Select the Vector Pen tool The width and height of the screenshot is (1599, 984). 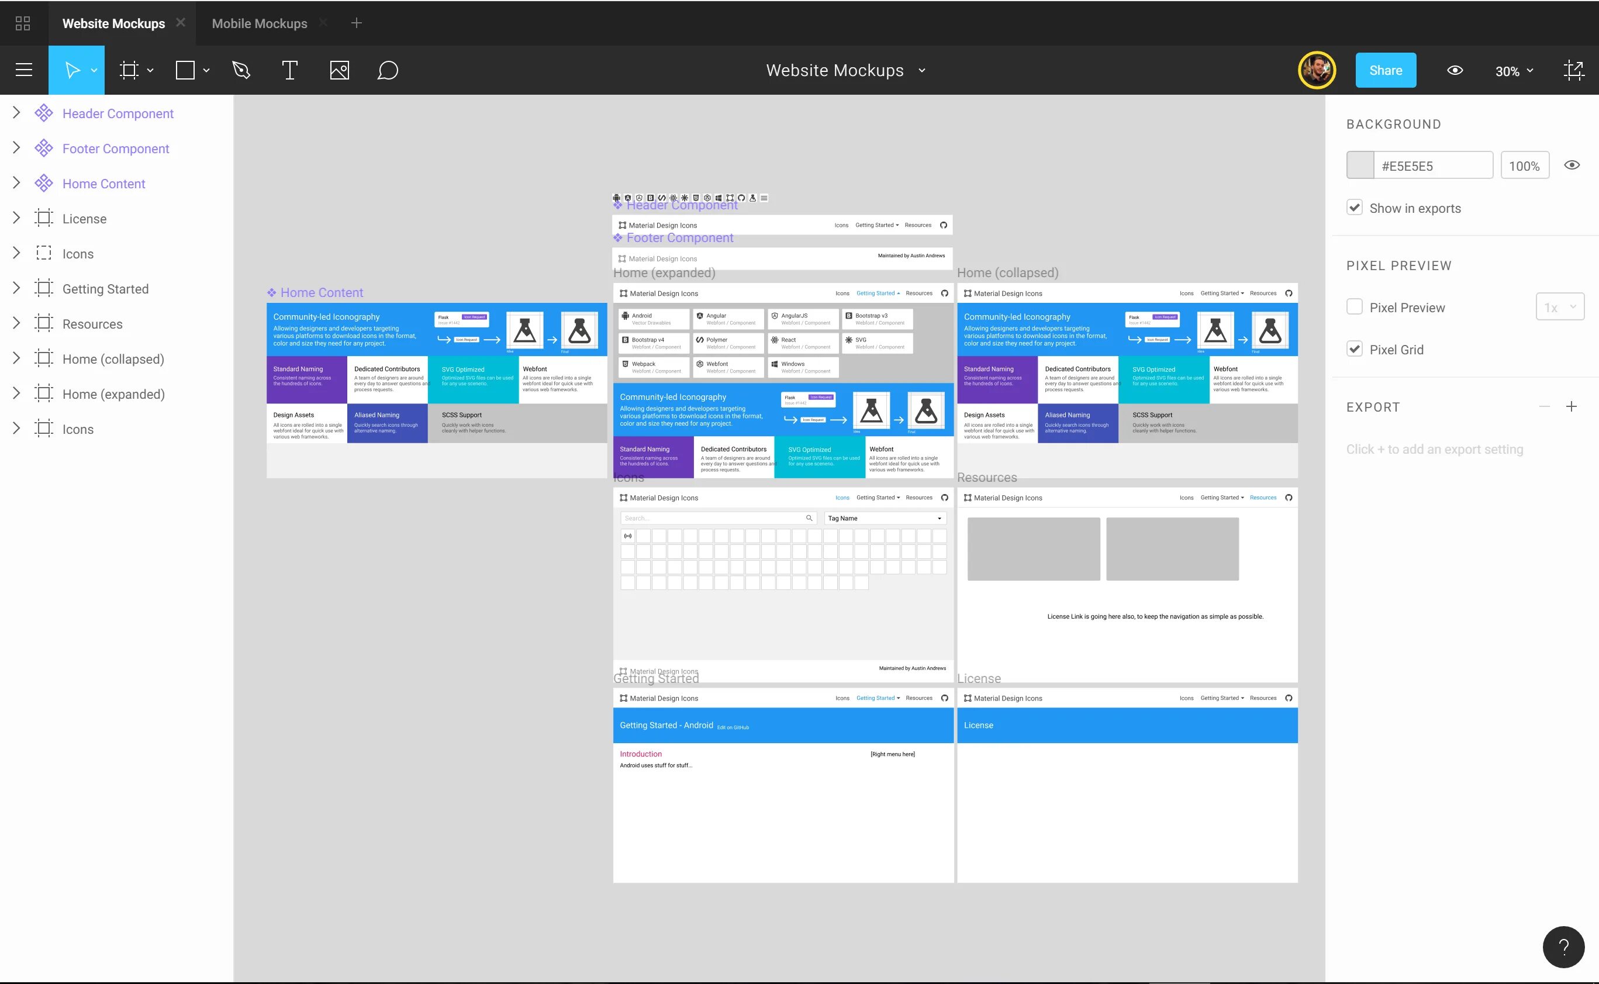pos(240,71)
